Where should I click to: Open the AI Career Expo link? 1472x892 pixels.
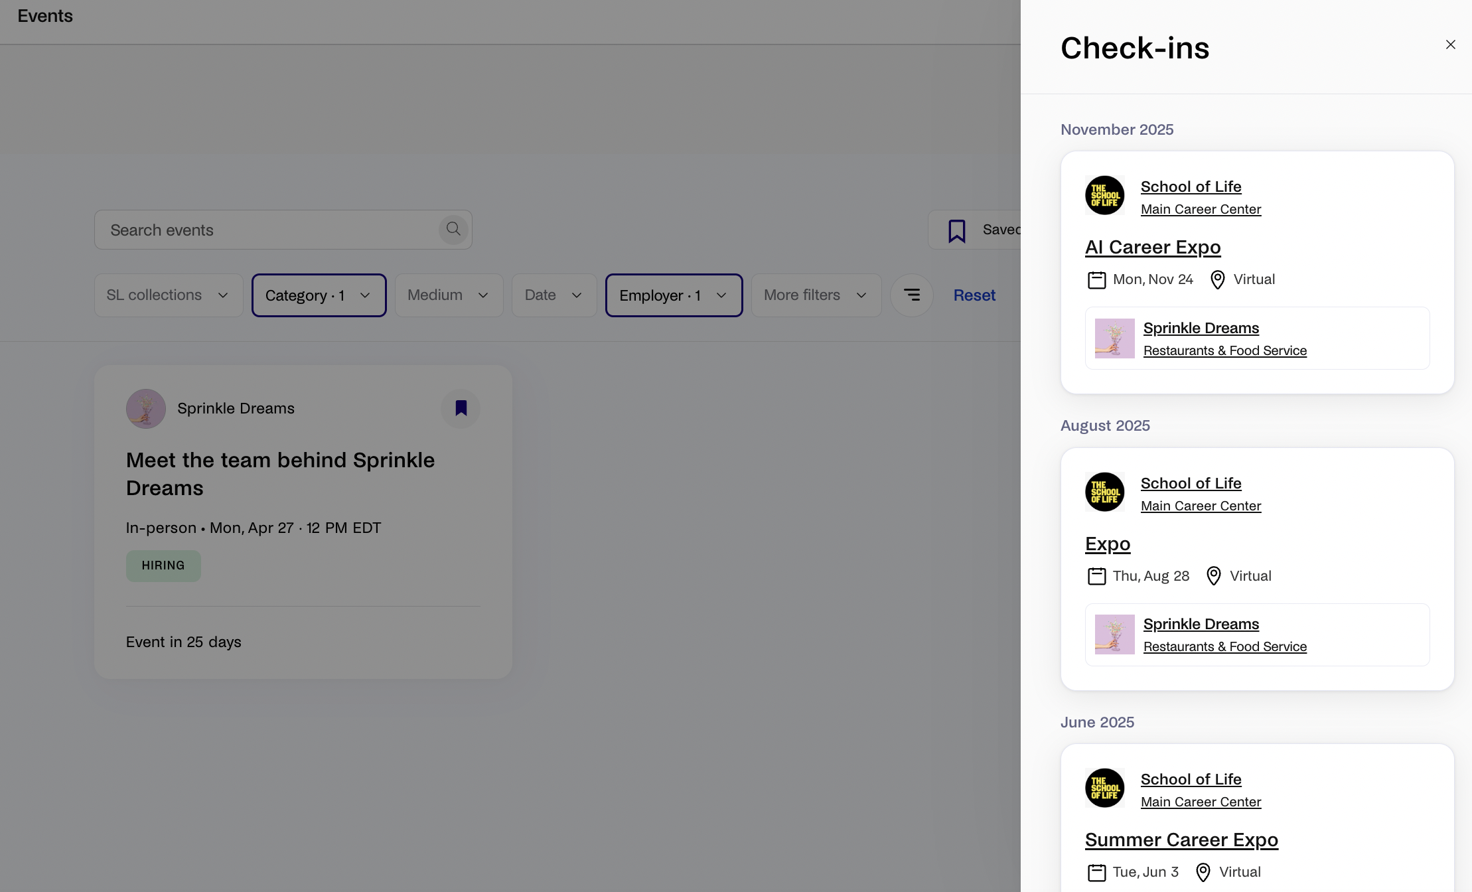click(x=1153, y=247)
